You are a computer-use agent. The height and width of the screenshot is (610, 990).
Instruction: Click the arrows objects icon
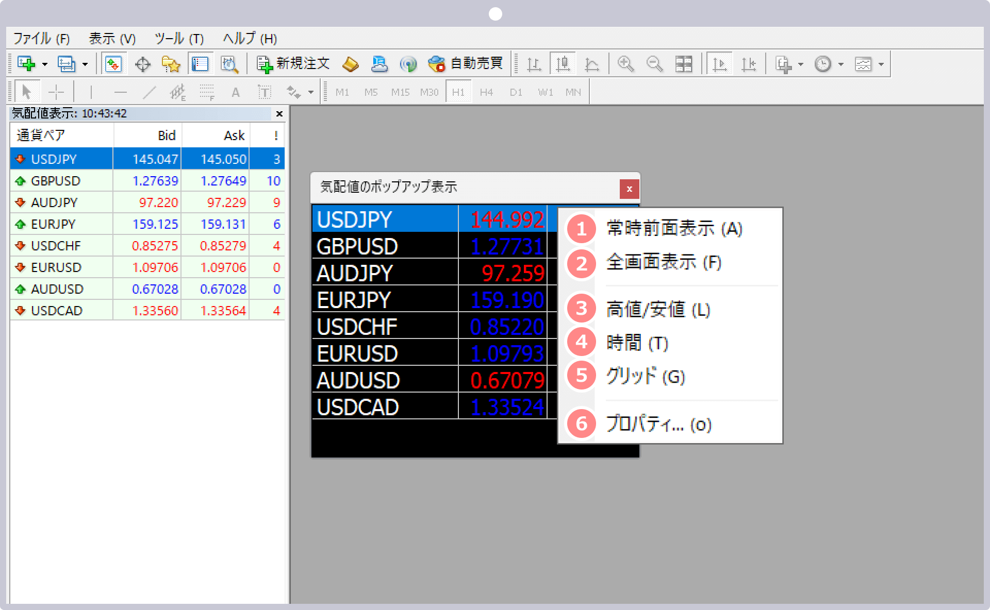tap(293, 92)
